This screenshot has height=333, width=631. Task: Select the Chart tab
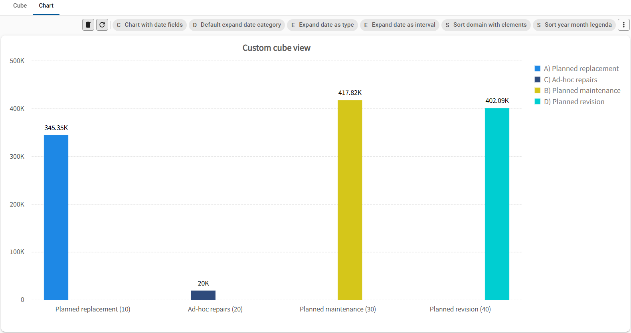[x=46, y=6]
